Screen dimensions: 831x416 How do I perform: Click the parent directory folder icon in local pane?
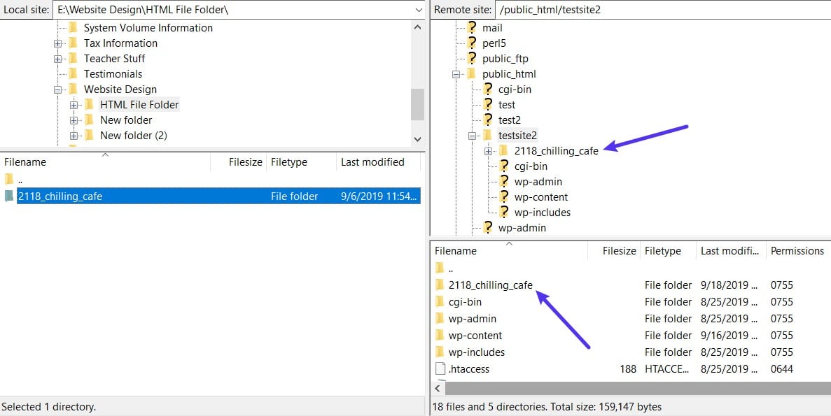tap(10, 180)
